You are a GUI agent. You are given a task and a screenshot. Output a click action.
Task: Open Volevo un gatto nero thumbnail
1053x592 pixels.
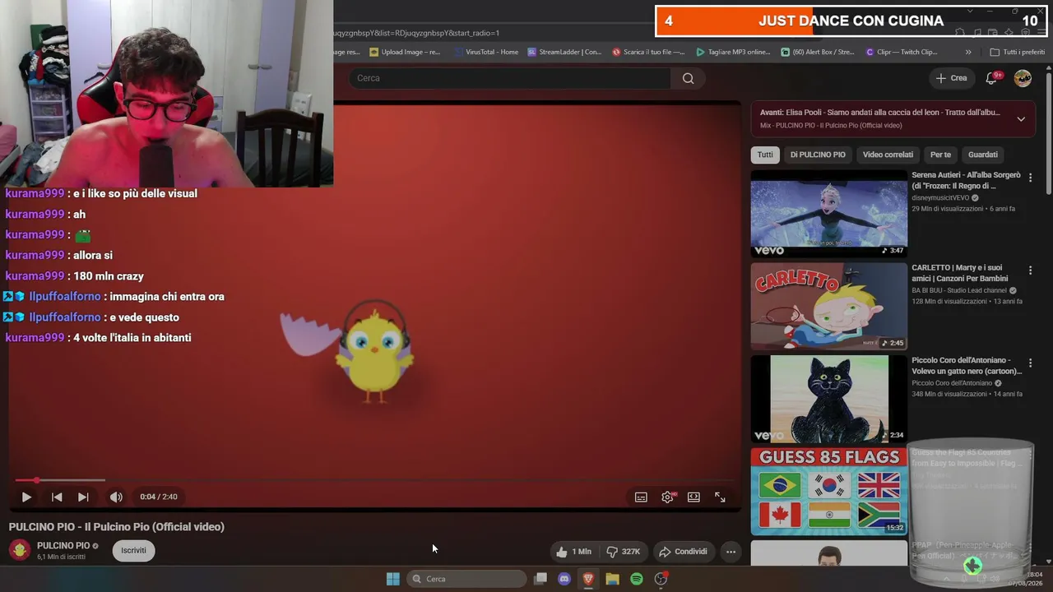click(829, 399)
